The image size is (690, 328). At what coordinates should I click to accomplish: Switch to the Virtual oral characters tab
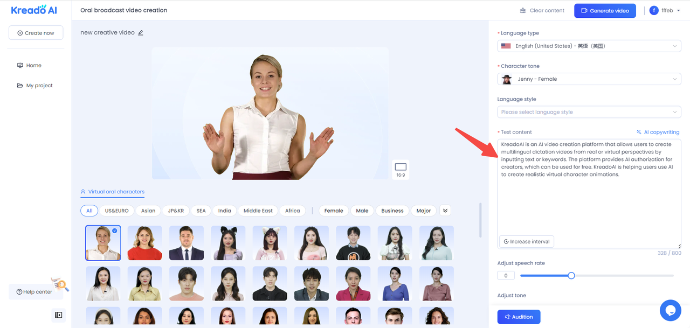coord(112,192)
